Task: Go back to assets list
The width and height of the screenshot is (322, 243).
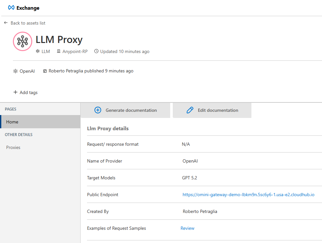Action: tap(28, 23)
